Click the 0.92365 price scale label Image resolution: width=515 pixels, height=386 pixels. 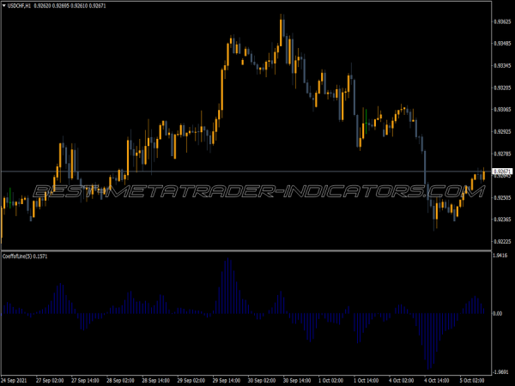[x=502, y=220]
